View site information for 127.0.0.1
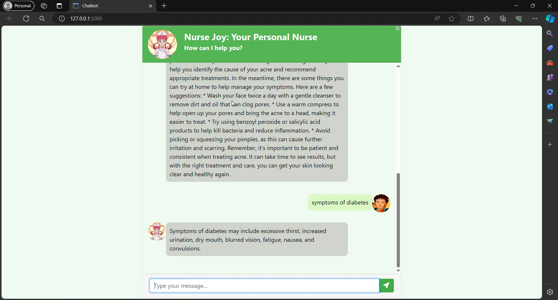The image size is (558, 300). click(62, 19)
